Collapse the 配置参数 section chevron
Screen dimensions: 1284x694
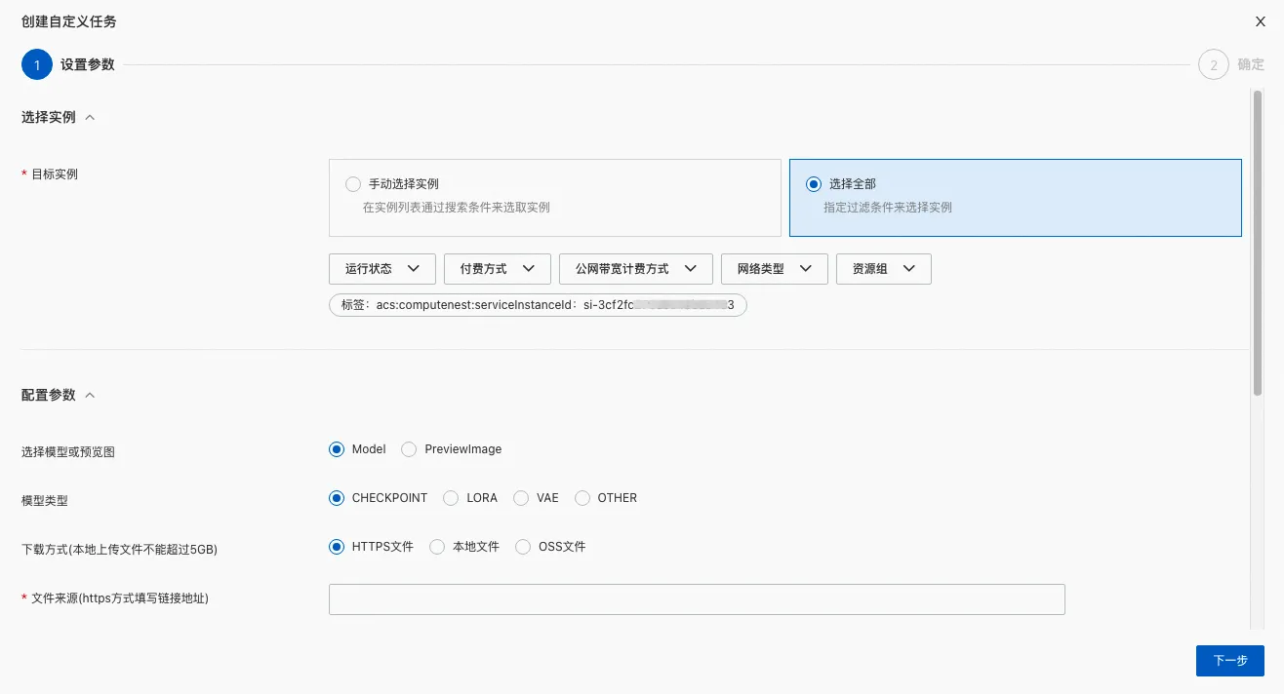coord(91,396)
